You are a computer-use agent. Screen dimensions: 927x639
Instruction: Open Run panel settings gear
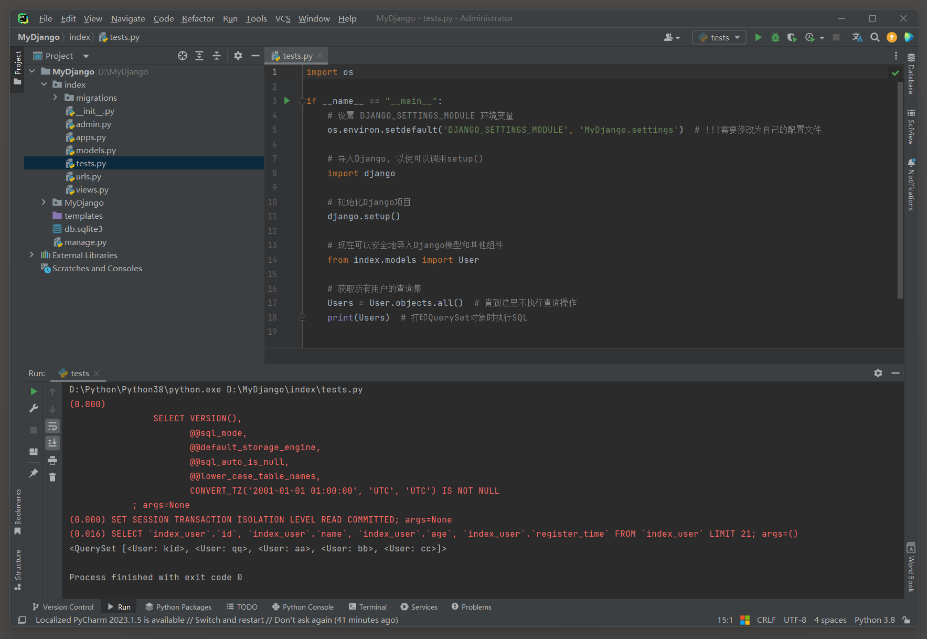click(878, 373)
